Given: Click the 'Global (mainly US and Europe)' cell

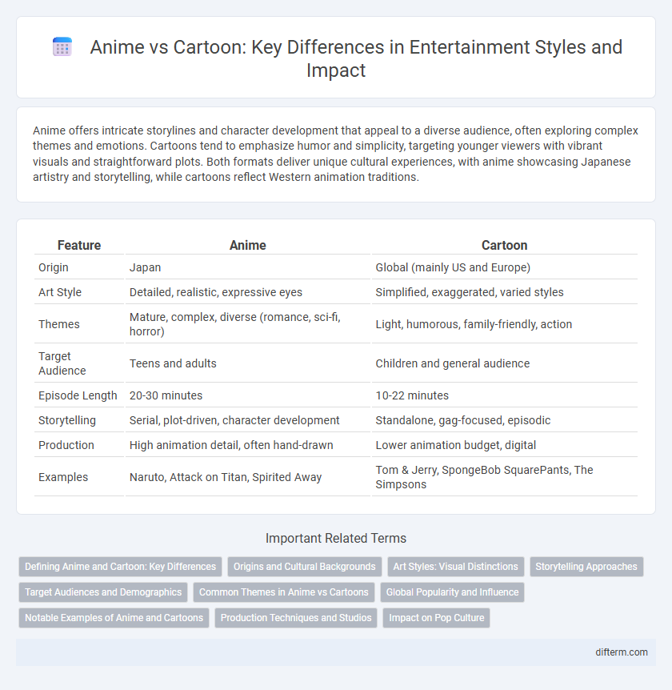Looking at the screenshot, I should (505, 267).
